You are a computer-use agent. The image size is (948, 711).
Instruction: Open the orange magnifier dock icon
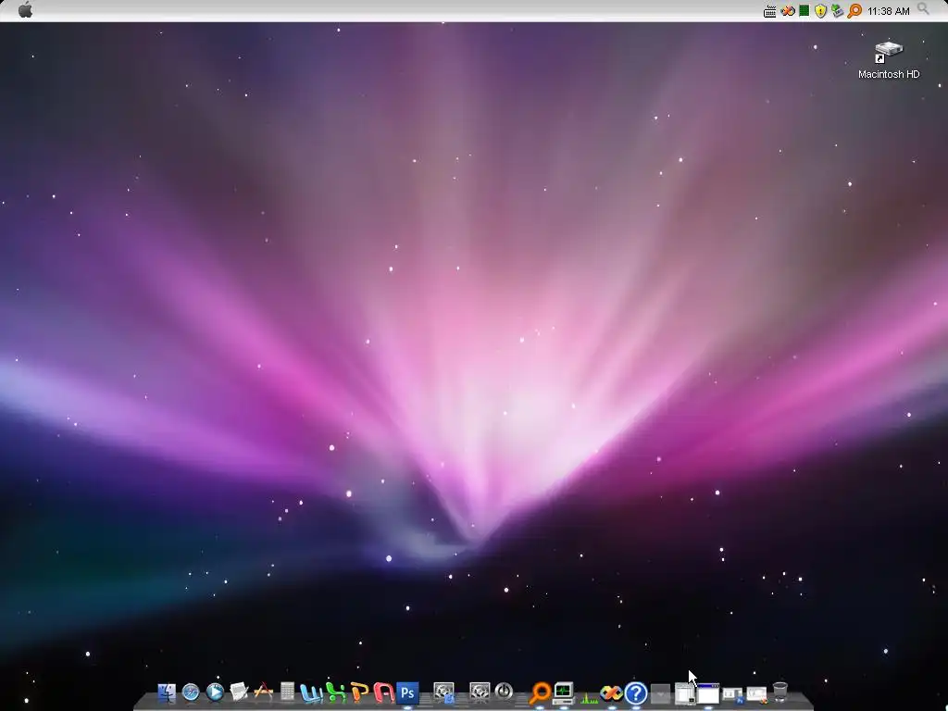pyautogui.click(x=540, y=693)
